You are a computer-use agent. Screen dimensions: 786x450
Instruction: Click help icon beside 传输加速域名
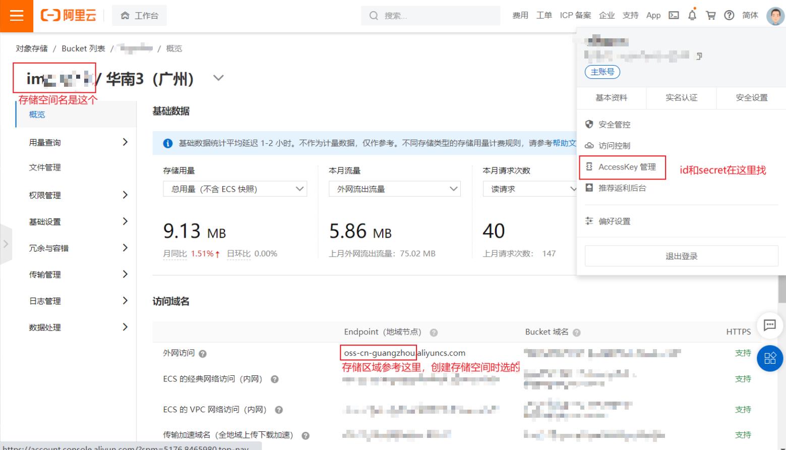(306, 435)
